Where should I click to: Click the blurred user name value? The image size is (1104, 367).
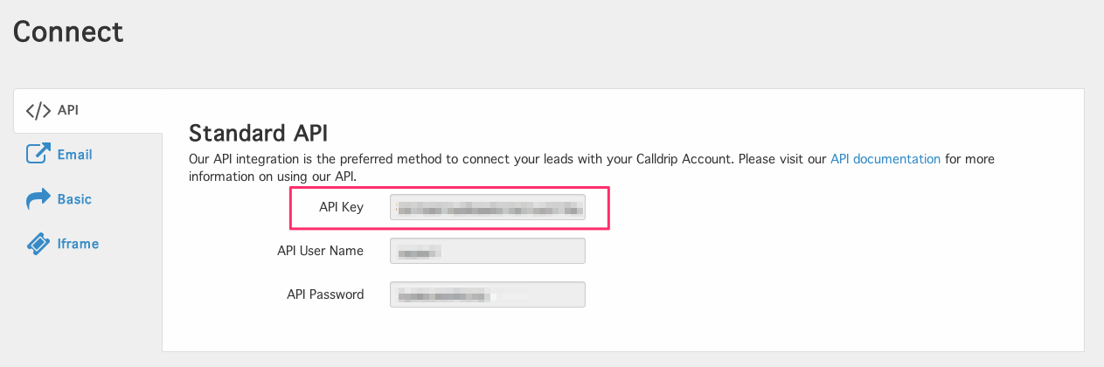coord(419,252)
